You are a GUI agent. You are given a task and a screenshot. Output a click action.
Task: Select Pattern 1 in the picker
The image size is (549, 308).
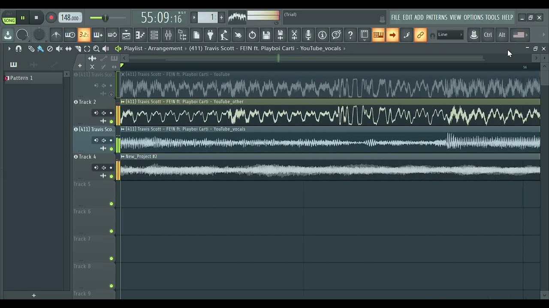click(x=33, y=78)
